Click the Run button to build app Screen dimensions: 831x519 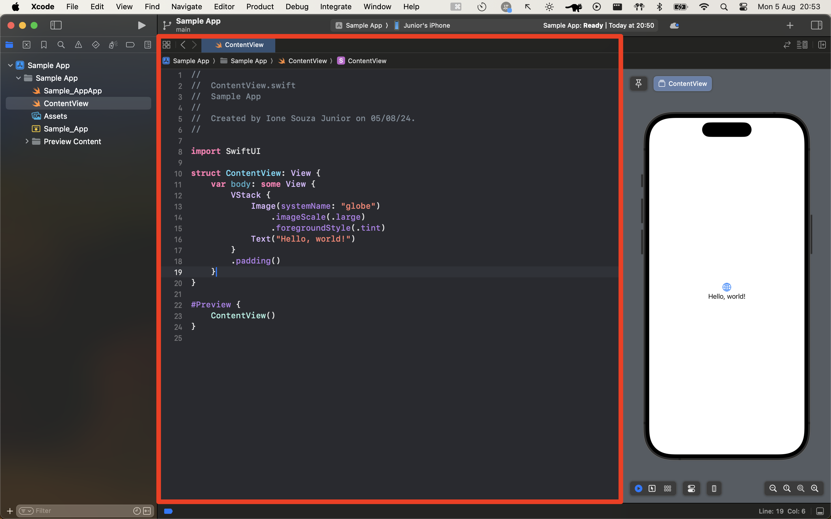[x=141, y=25]
